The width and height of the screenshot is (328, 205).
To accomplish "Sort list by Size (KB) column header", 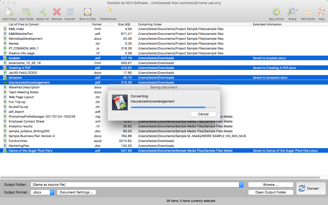I will (124, 24).
